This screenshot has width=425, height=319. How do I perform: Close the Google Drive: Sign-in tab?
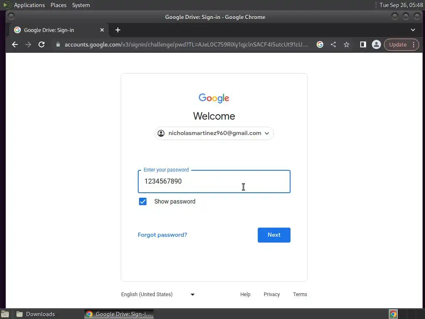point(102,30)
